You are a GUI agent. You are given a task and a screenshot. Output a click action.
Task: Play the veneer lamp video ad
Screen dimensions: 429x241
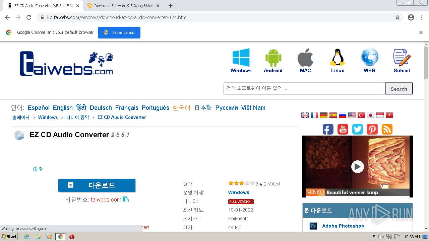point(357,166)
